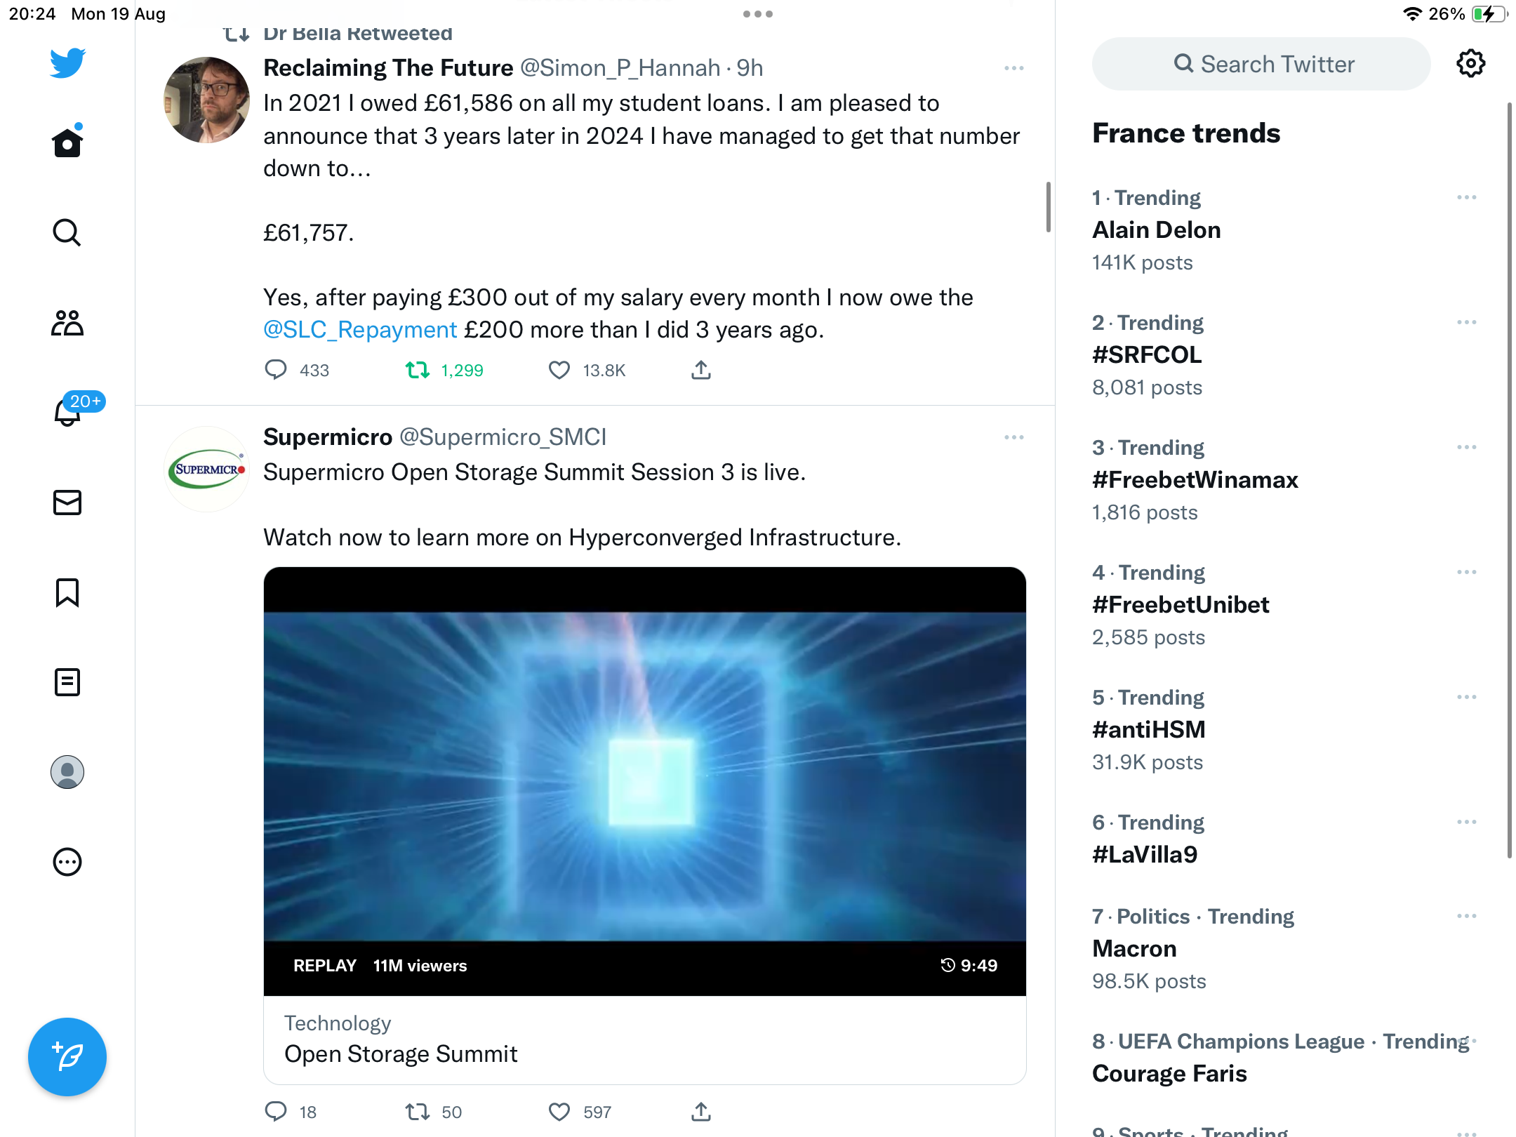Open More circle-ellipsis icon in sidebar
This screenshot has height=1137, width=1516.
[67, 862]
